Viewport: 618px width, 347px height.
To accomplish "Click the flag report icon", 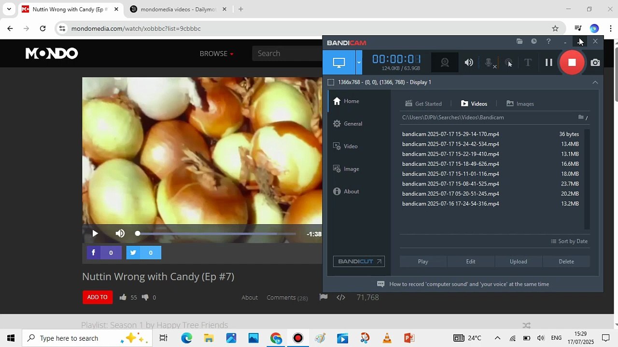I will (323, 297).
